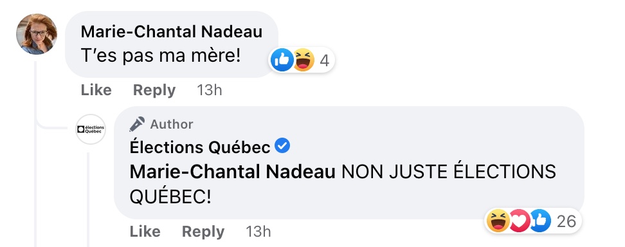The image size is (625, 247).
Task: Open the 13h timestamp under Élections Québec reply
Action: coord(258,232)
